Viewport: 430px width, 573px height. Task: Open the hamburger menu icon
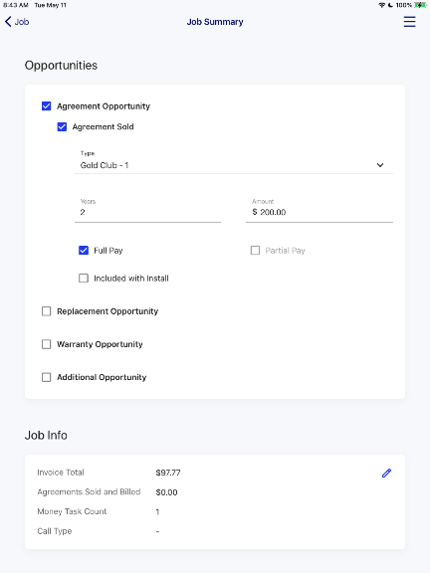pos(409,22)
